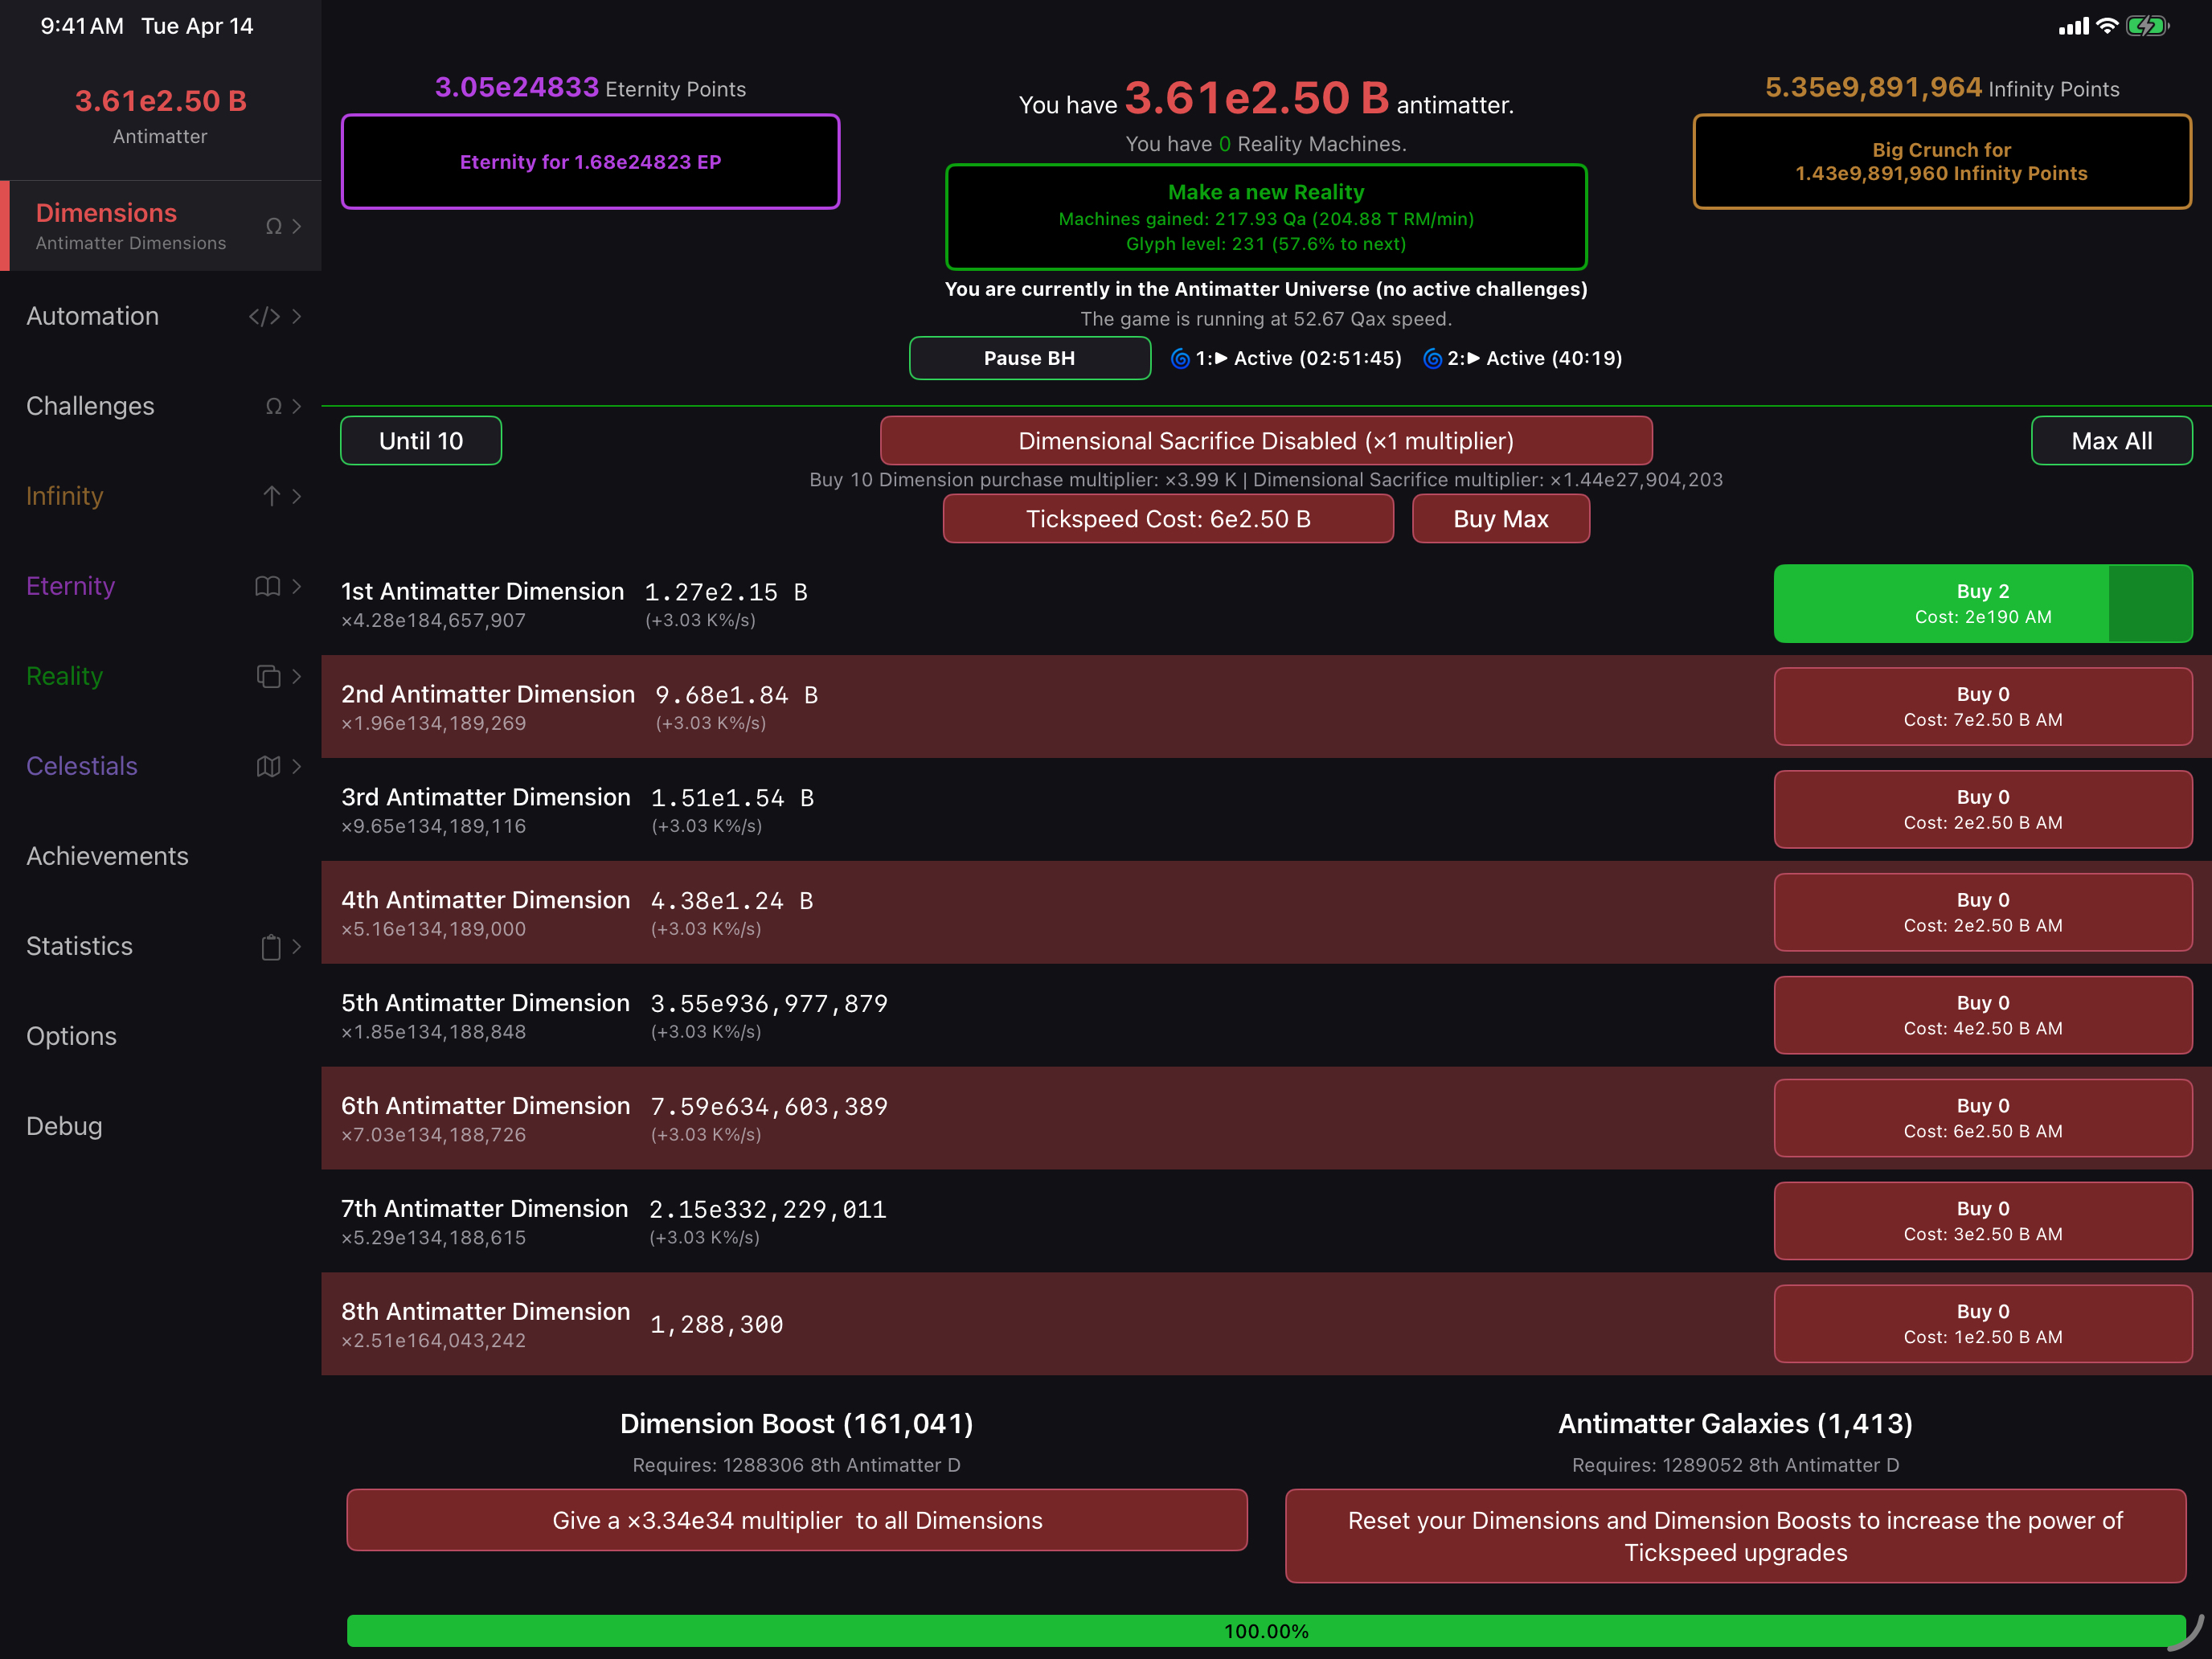Click Buy 0 for 4th Antimatter Dimension
This screenshot has width=2212, height=1659.
click(x=1983, y=912)
